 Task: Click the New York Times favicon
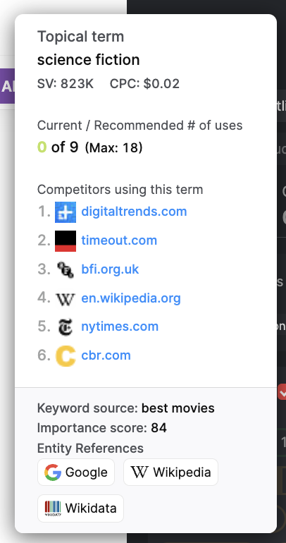click(66, 327)
